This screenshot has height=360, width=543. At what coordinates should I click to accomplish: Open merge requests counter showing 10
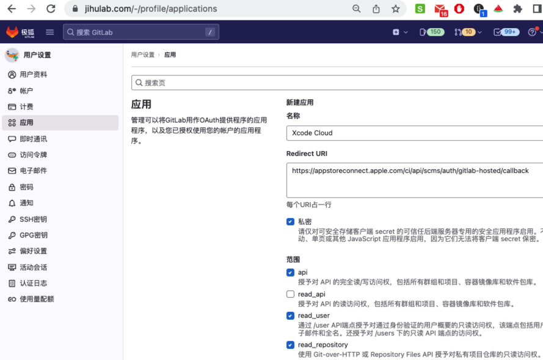pyautogui.click(x=467, y=32)
